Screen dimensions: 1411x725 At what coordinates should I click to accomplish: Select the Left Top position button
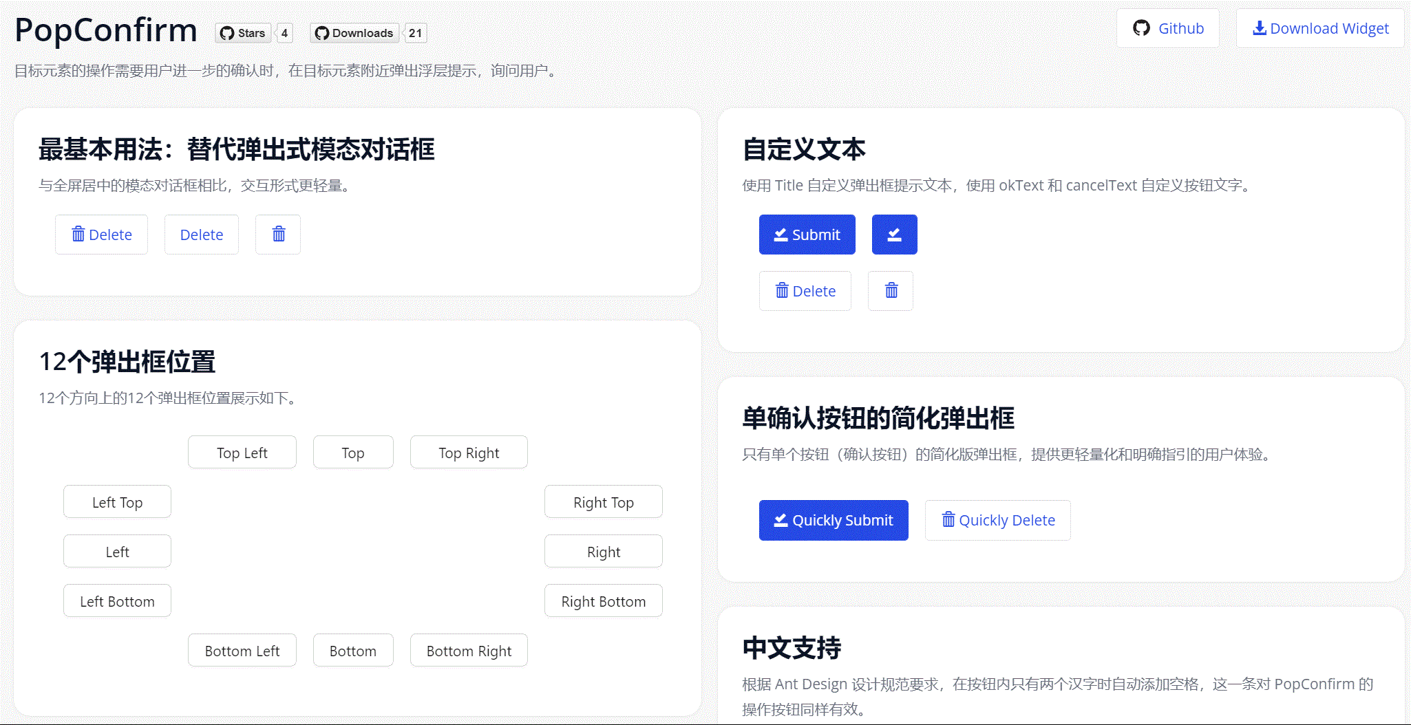click(117, 501)
